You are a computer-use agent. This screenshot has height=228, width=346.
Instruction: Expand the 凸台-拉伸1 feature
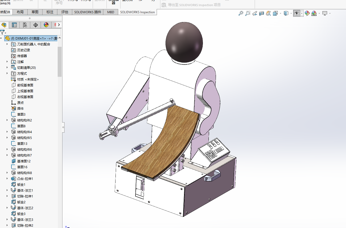[x=7, y=179]
